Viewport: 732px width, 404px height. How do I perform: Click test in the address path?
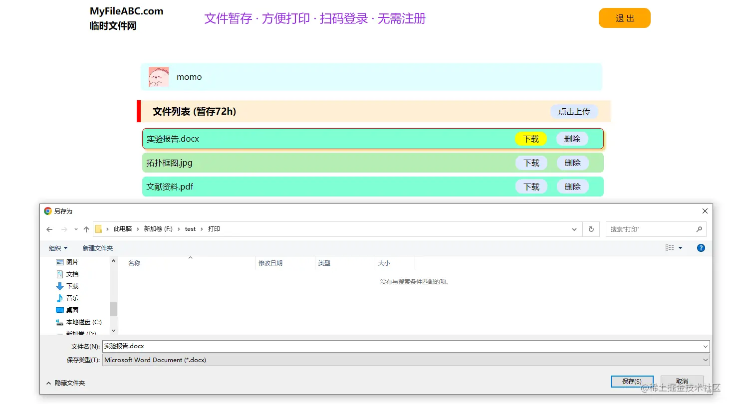tap(191, 229)
